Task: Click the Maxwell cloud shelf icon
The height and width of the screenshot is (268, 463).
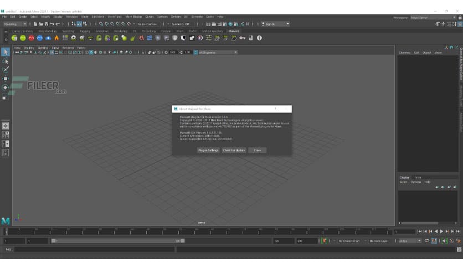Action: 48,38
